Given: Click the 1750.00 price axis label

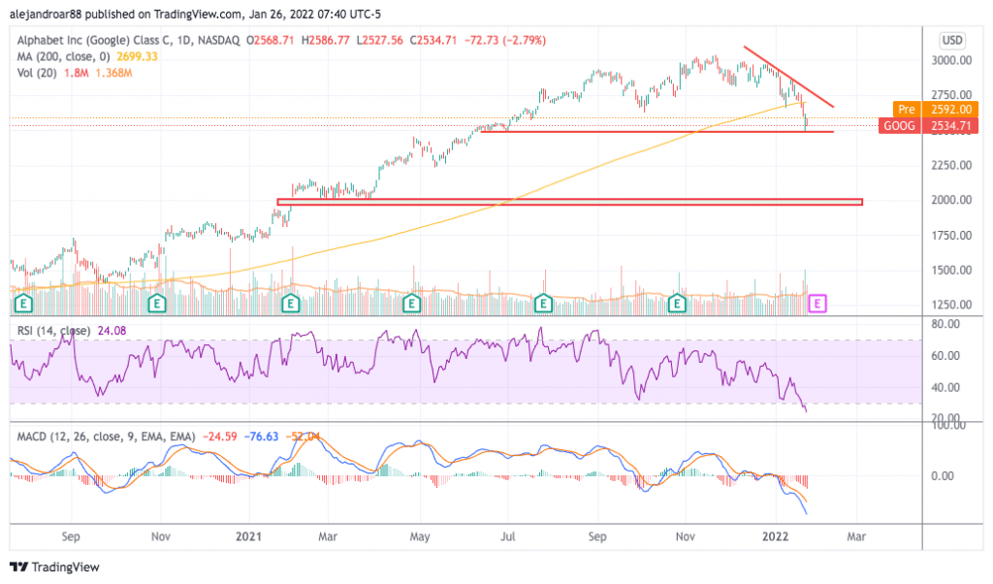Looking at the screenshot, I should (x=951, y=235).
